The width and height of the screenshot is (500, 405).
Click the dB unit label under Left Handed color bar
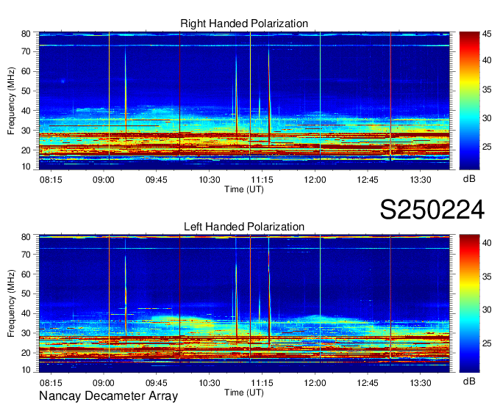(x=469, y=381)
